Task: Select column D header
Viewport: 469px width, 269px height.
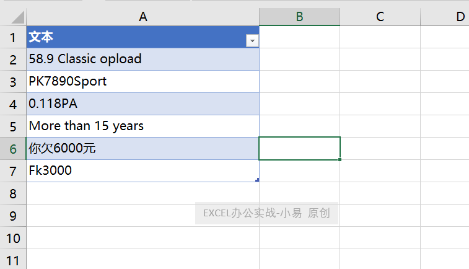Action: click(x=445, y=17)
